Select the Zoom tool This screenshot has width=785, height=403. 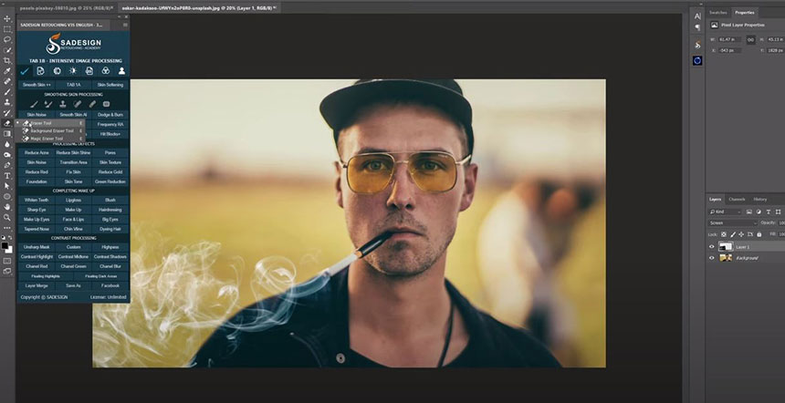[x=7, y=218]
